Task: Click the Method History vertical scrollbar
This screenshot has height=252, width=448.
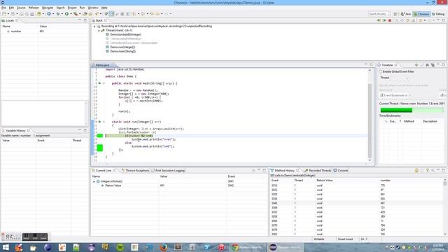Action: 445,206
